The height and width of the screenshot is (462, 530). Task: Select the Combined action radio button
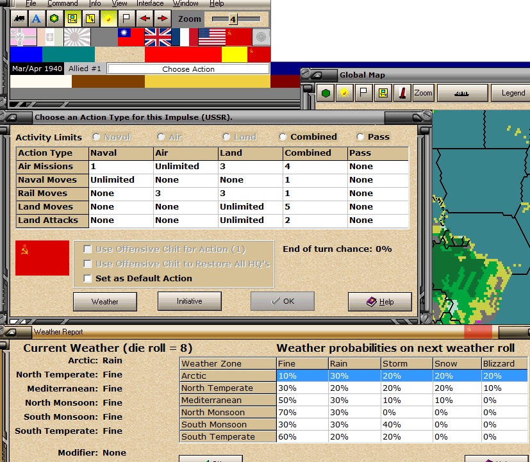tap(283, 136)
